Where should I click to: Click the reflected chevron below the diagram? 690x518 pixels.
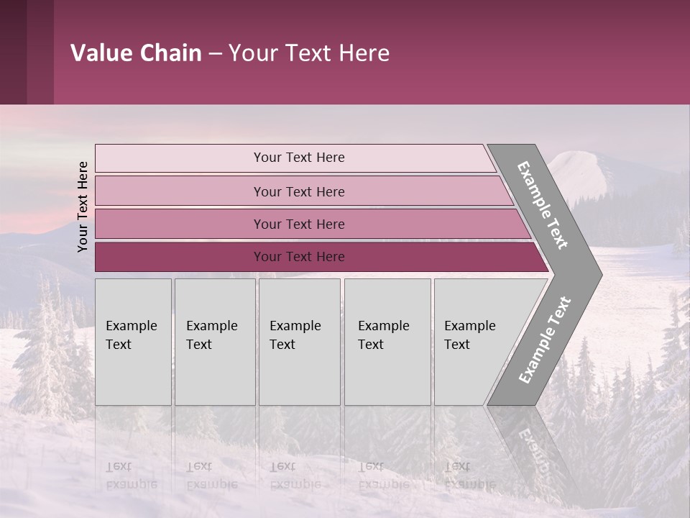tap(533, 449)
